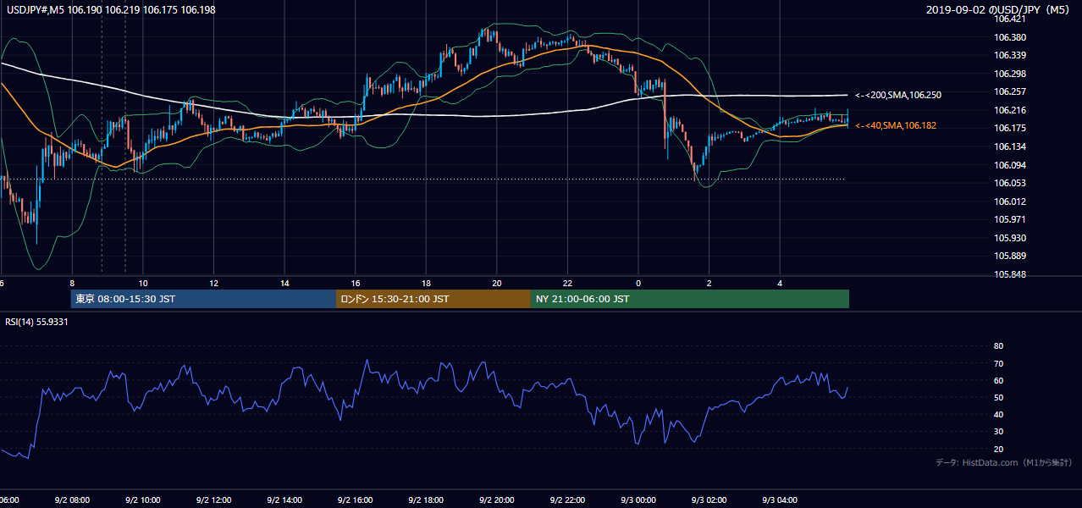1082x508 pixels.
Task: Click price axis value 105.971
Action: 1008,219
